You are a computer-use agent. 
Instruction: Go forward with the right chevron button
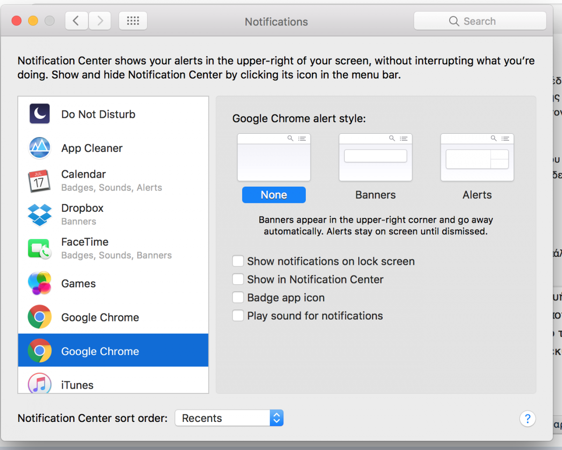pyautogui.click(x=99, y=21)
